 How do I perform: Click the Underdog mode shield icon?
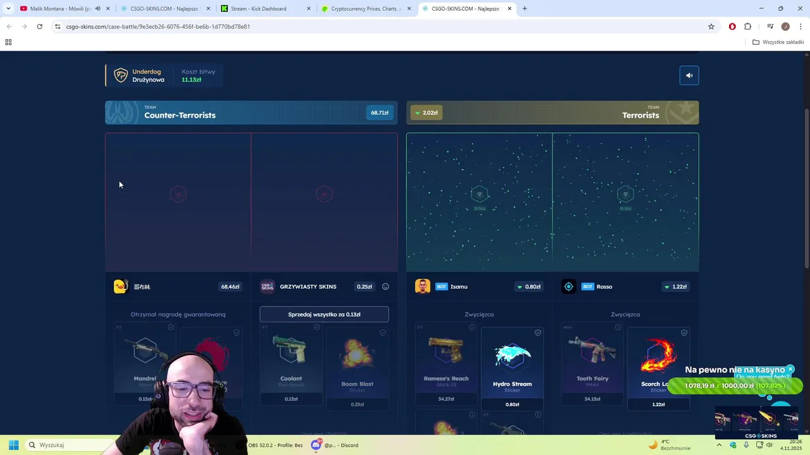120,75
